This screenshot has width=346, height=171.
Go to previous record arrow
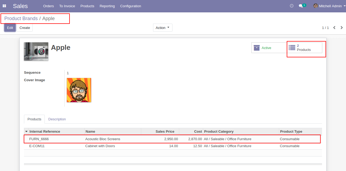point(334,28)
